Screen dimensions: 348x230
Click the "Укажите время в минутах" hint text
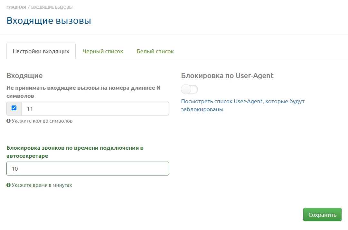click(x=42, y=185)
